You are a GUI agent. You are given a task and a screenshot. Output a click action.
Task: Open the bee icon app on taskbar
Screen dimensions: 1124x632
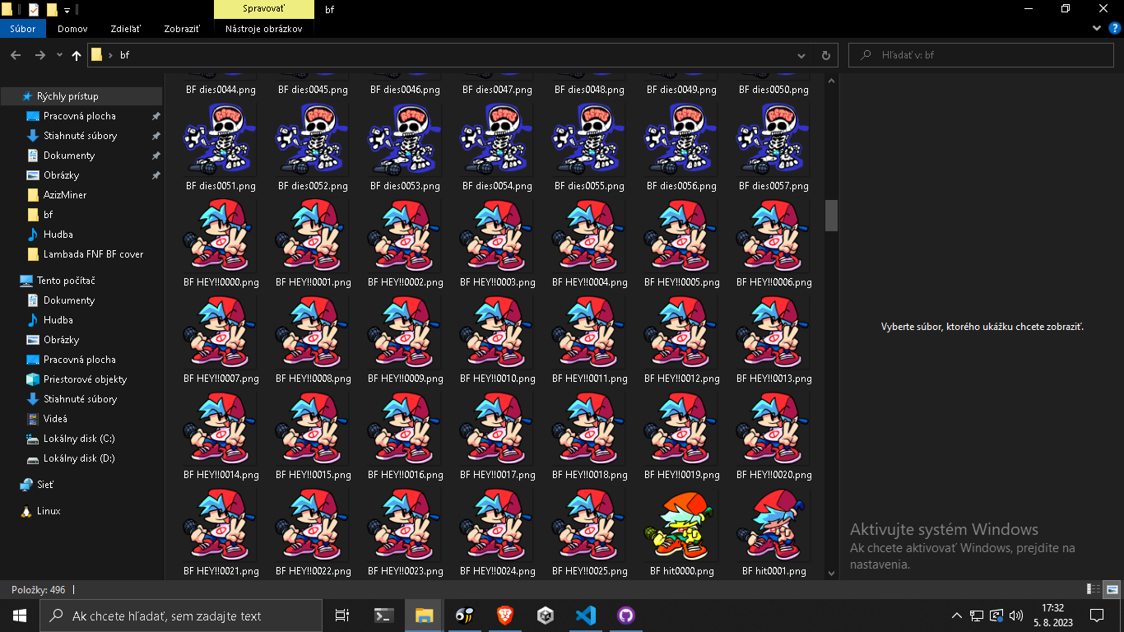pos(464,616)
